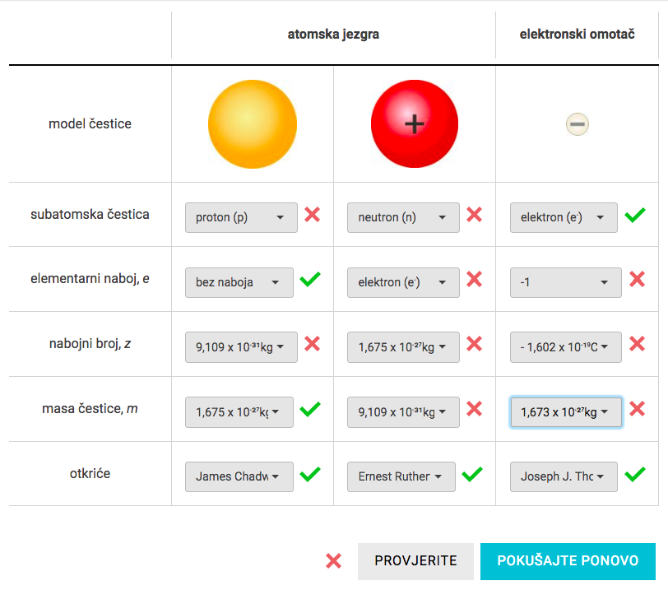Screen dimensions: 668x590
Task: Click the PROVJERITE button
Action: pyautogui.click(x=415, y=561)
